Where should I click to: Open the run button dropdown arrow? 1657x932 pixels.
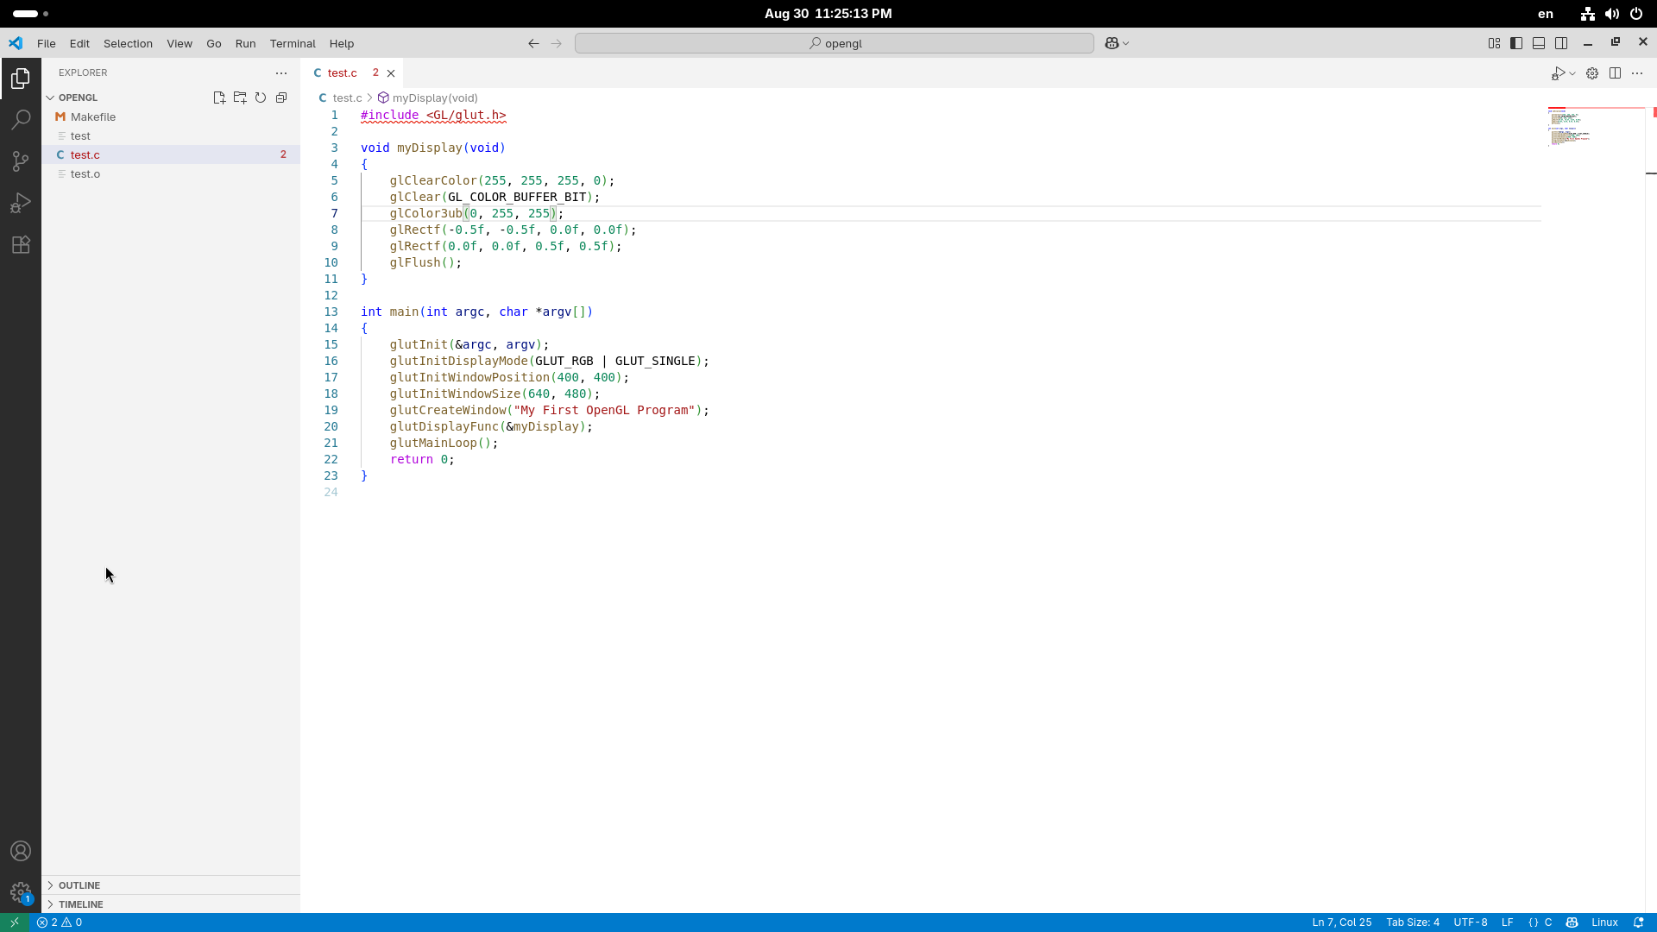[1572, 73]
